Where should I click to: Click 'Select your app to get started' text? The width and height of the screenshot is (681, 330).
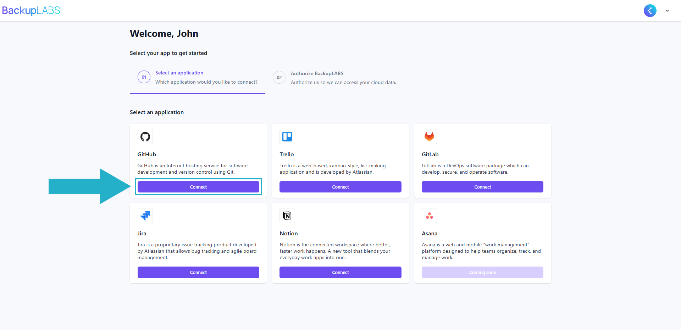click(168, 53)
